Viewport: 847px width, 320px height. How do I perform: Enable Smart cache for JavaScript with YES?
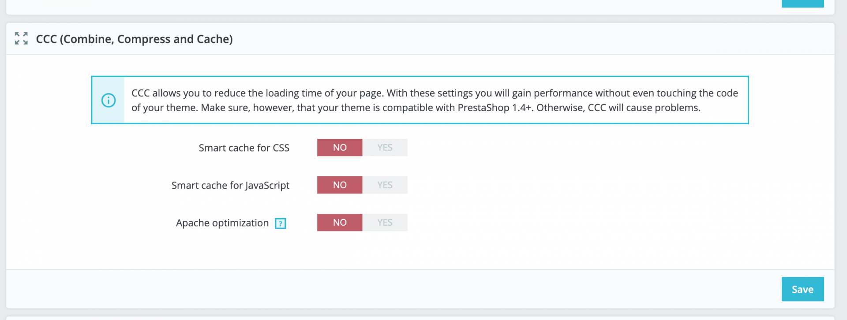(x=385, y=185)
